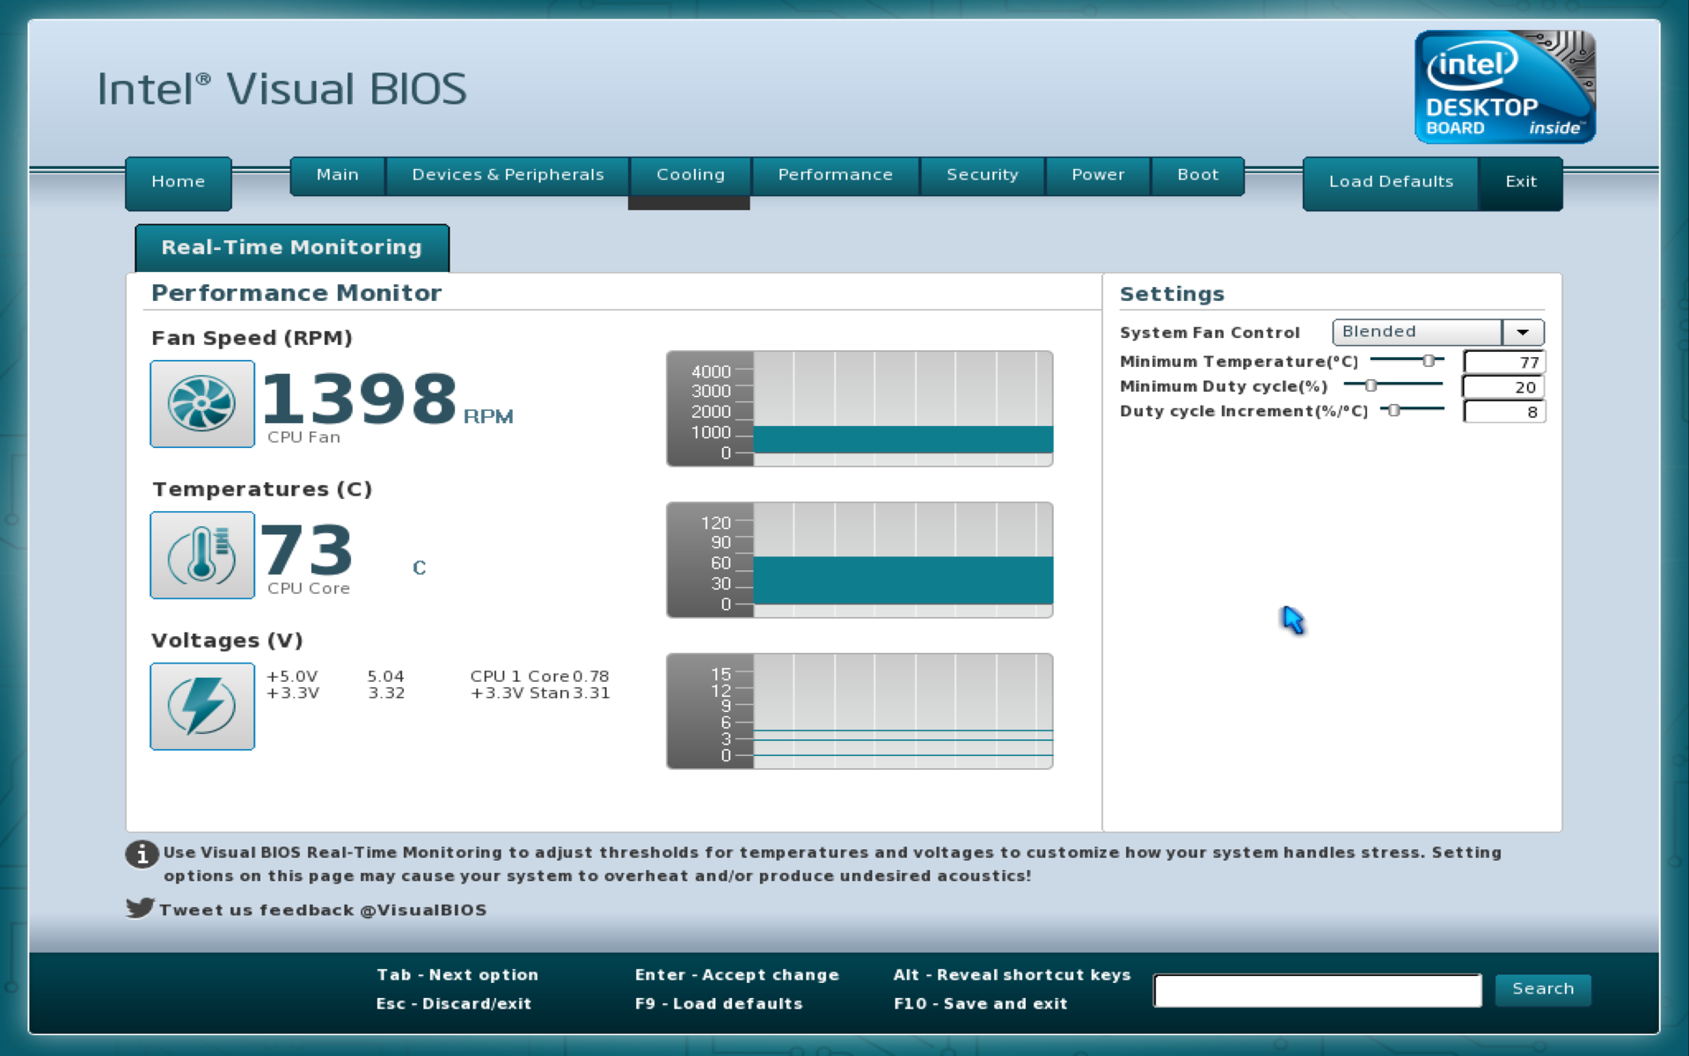
Task: Click the 3.32 voltage value
Action: [x=386, y=693]
